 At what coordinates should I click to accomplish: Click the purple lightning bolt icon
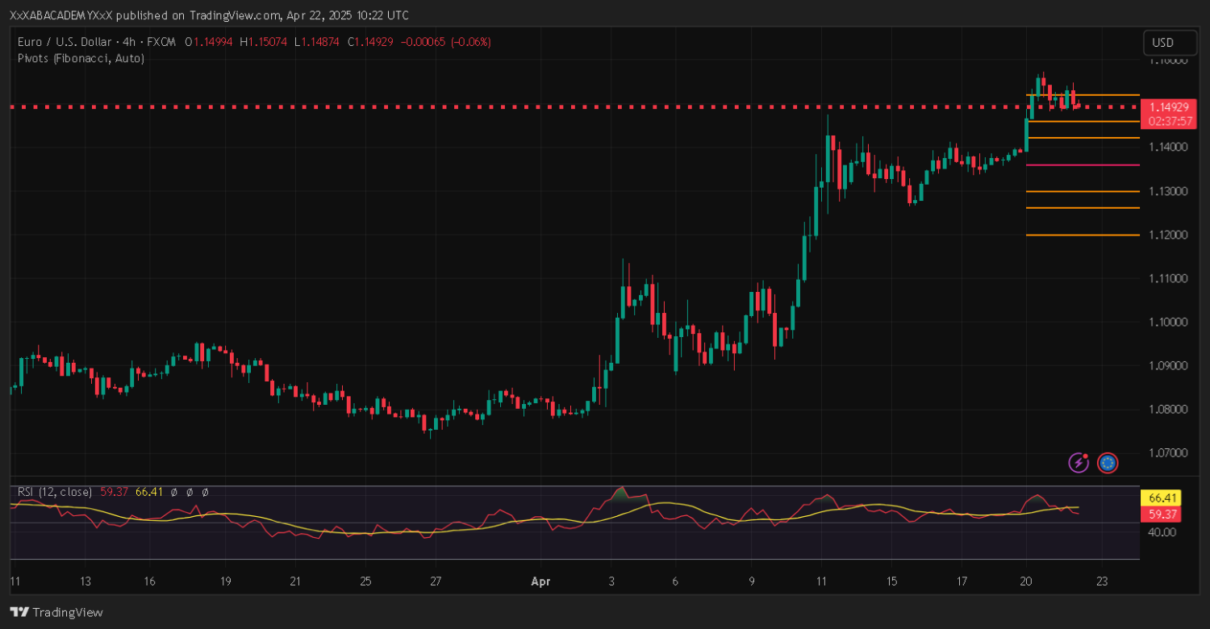point(1079,462)
